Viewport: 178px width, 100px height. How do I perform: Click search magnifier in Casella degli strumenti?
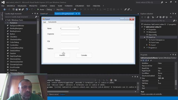(36, 17)
